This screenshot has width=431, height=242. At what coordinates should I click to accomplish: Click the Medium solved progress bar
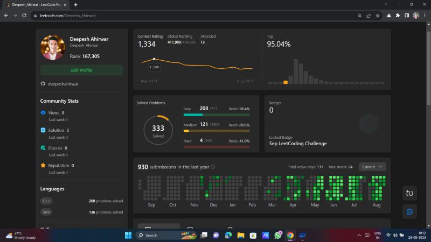pos(217,131)
